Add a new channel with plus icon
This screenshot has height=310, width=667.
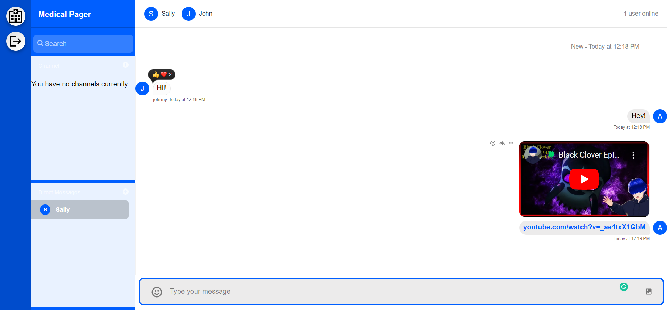click(126, 65)
